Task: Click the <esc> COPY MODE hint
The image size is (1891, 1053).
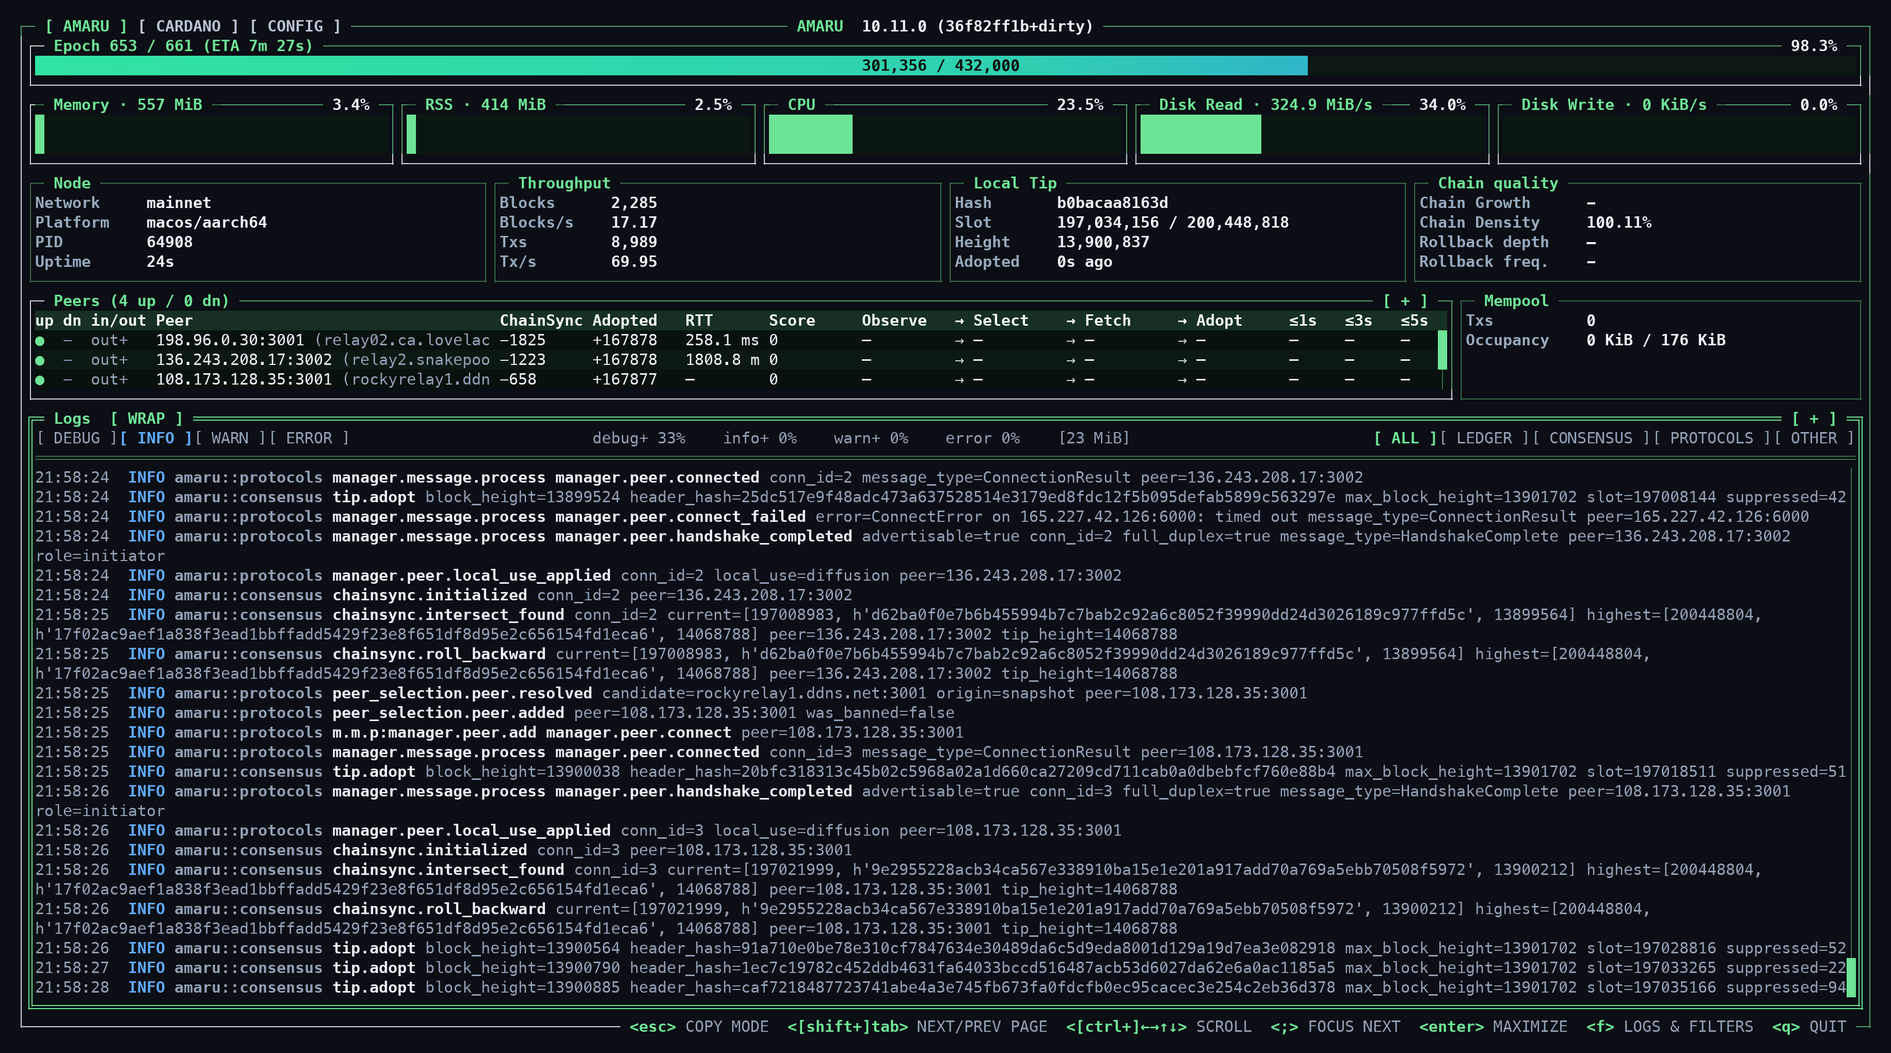Action: click(699, 1027)
